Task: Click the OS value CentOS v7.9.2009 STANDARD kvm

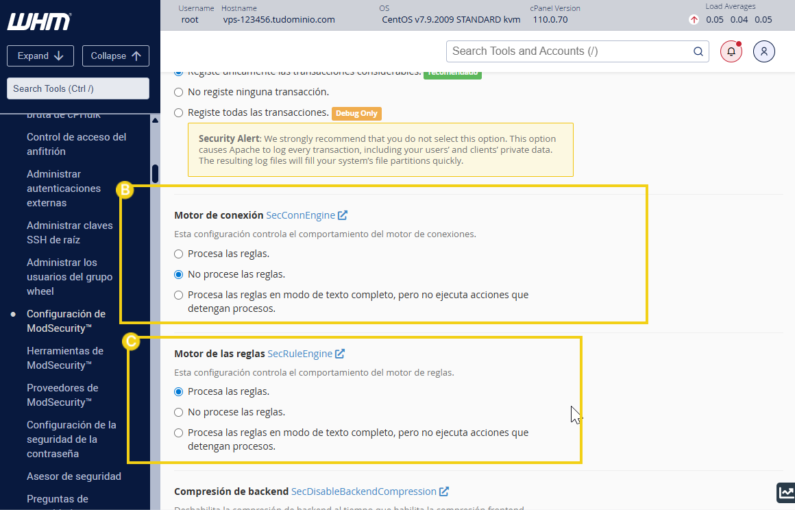Action: coord(451,20)
